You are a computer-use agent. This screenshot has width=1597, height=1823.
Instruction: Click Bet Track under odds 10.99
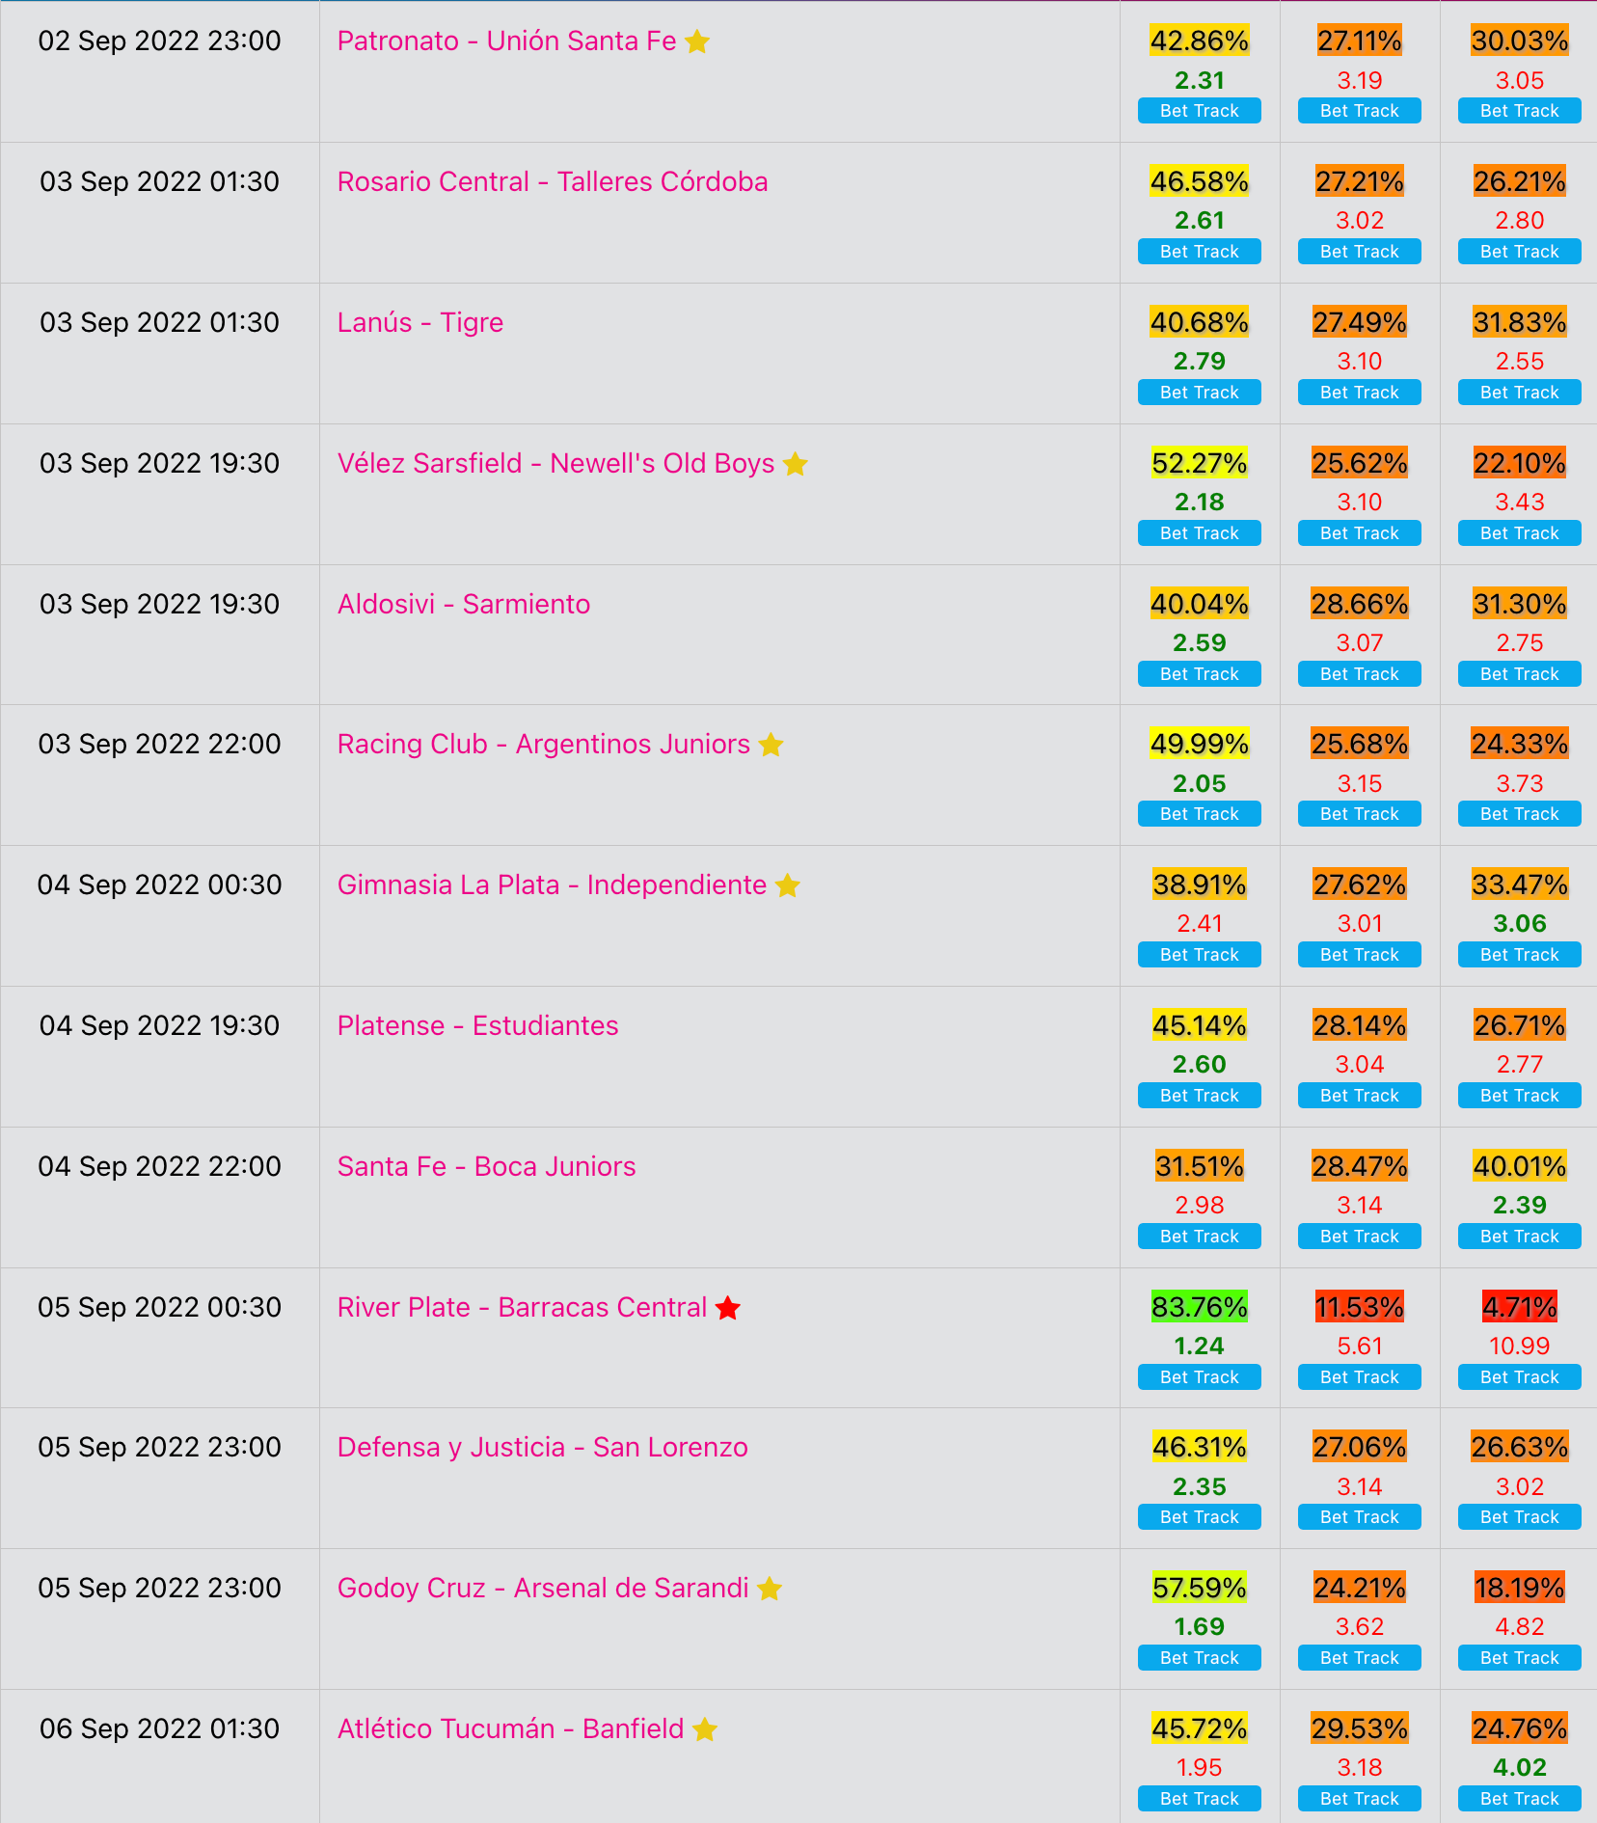[x=1520, y=1377]
